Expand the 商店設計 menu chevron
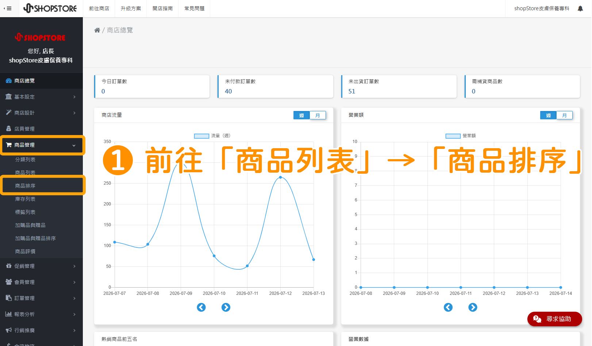Screen dimensions: 592x346 tap(74, 113)
